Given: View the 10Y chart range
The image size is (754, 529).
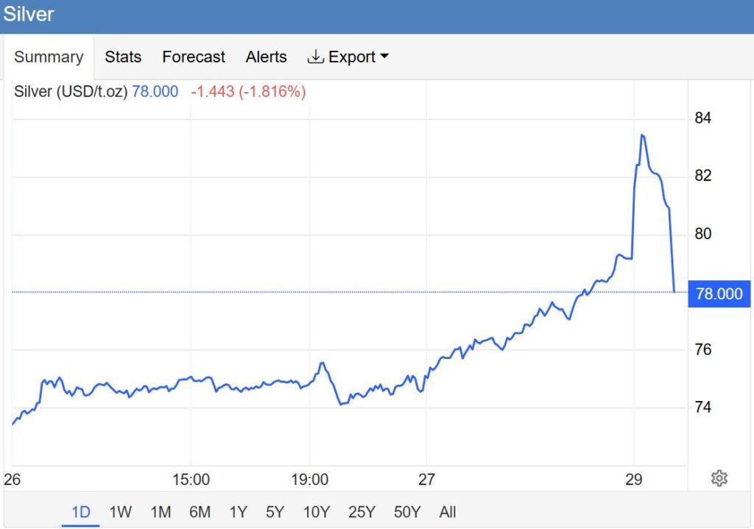Looking at the screenshot, I should 316,512.
